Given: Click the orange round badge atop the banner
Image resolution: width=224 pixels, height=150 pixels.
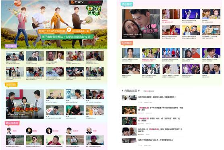Looking at the screenshot, I should click(18, 3).
